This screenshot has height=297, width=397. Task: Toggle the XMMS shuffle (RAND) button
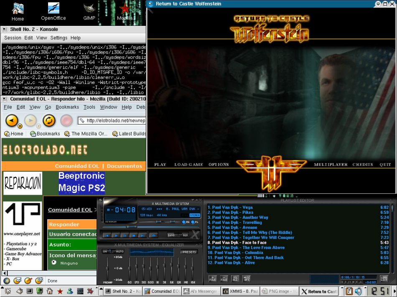click(171, 235)
